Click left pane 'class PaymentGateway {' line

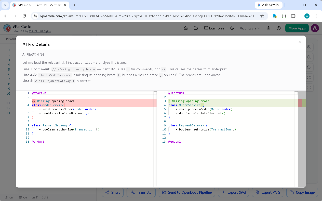51,125
